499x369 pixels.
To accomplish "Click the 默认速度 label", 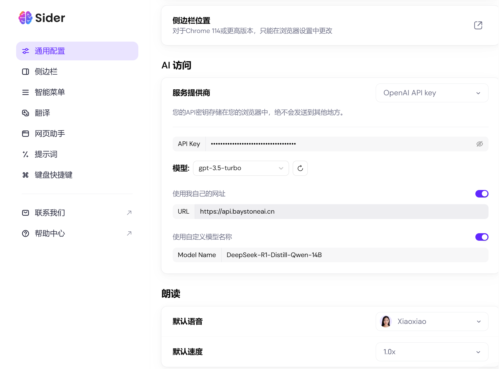I will coord(187,352).
